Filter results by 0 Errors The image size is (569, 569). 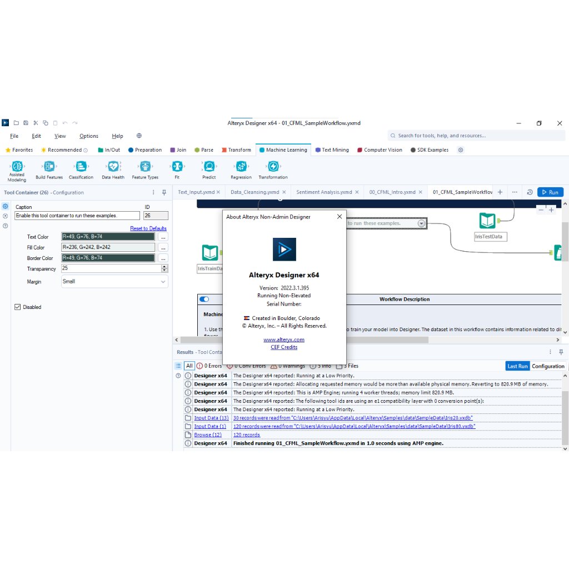[x=209, y=366]
